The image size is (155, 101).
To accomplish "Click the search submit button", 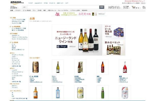I will (x=102, y=7).
